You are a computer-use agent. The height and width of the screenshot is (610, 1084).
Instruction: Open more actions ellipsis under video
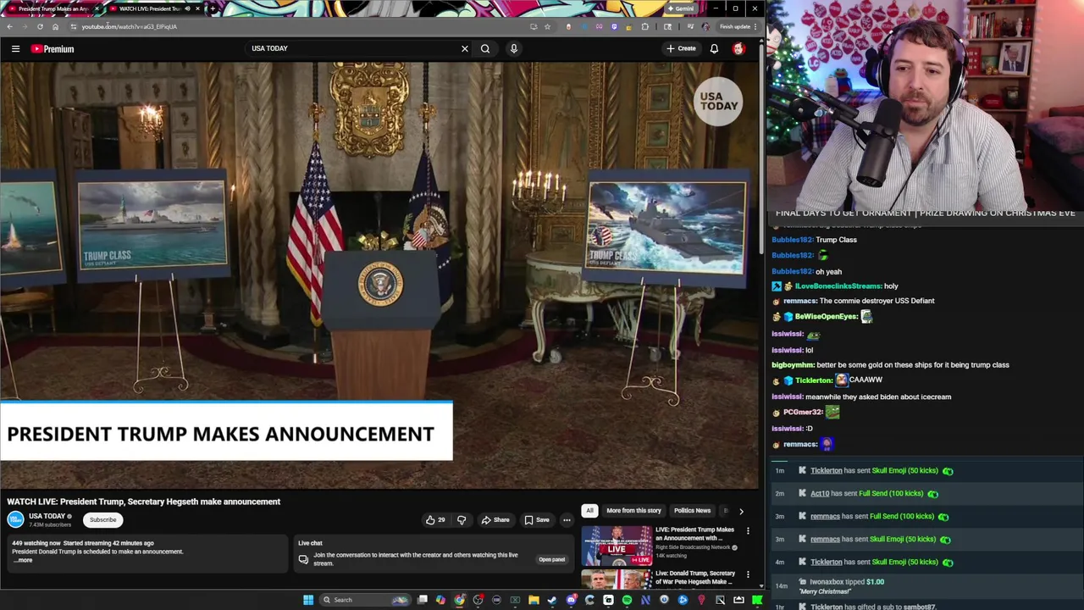point(567,520)
